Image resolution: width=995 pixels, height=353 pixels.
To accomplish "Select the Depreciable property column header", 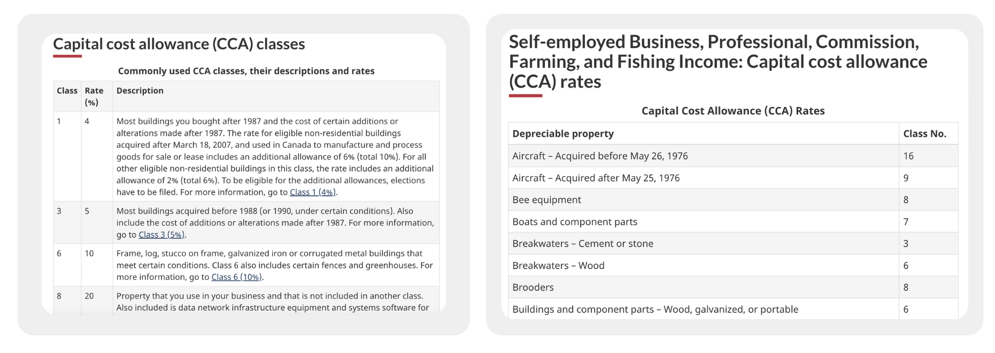I will pyautogui.click(x=563, y=134).
